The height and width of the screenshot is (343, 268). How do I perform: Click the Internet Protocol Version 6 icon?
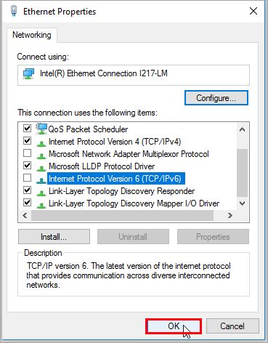[x=41, y=180]
